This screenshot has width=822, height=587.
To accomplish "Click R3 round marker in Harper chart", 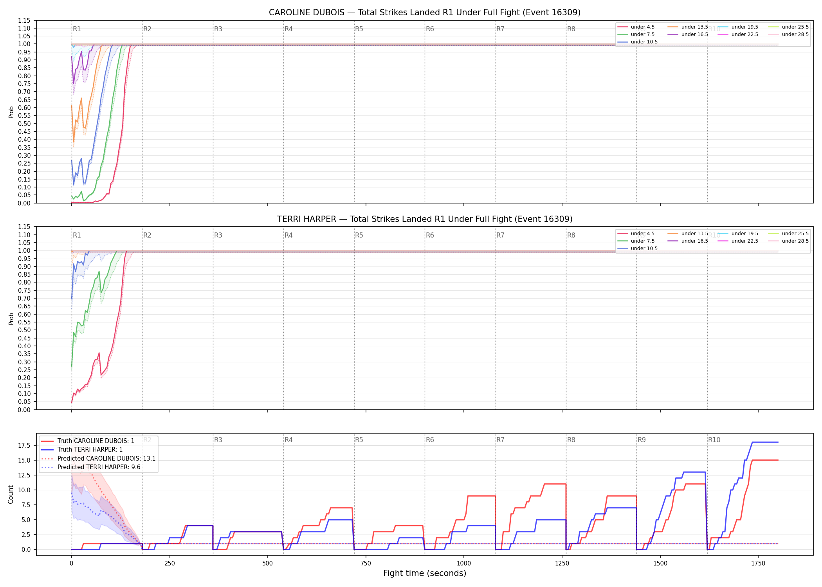I will 218,235.
